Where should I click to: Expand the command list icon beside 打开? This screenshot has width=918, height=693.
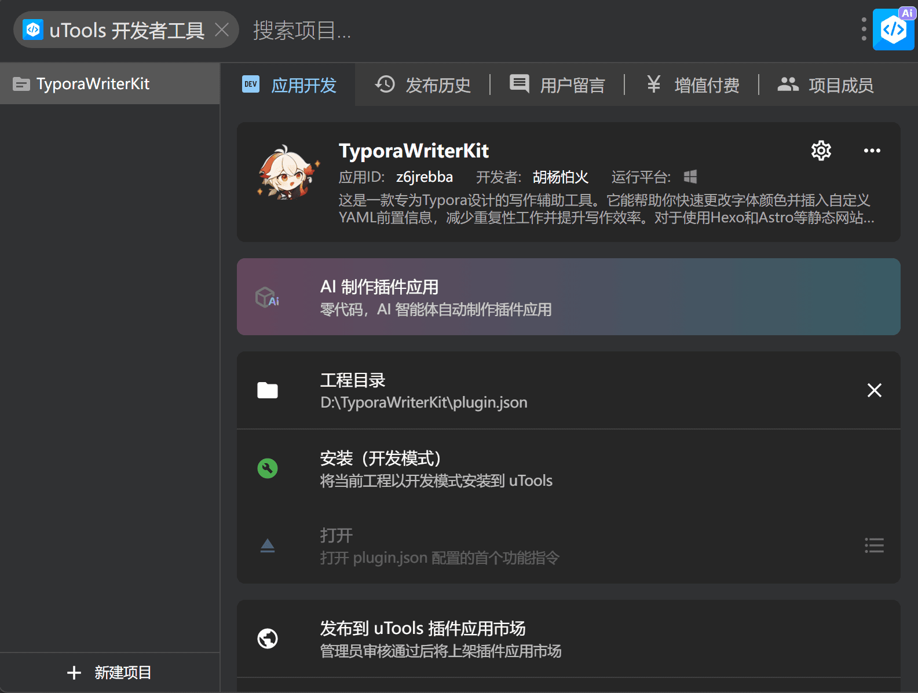coord(874,545)
